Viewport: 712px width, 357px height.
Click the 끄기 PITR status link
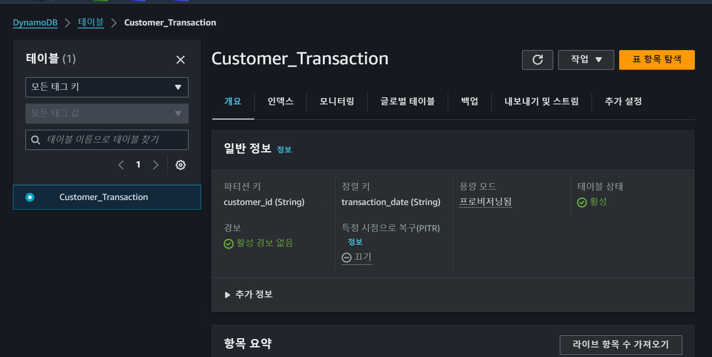point(362,257)
